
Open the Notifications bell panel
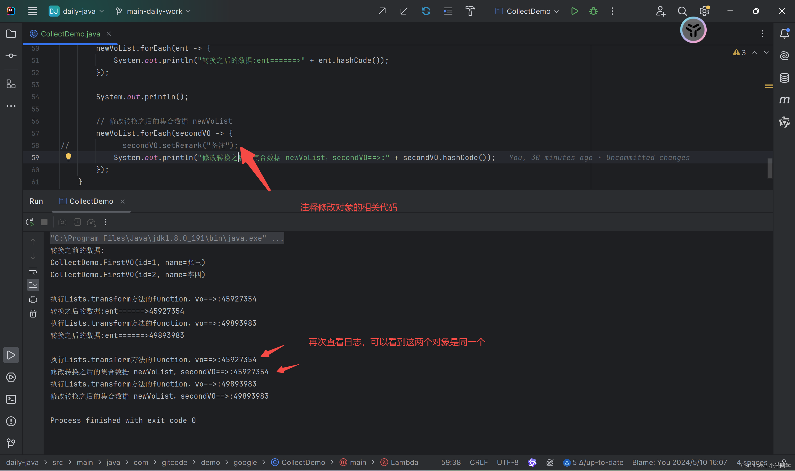784,34
